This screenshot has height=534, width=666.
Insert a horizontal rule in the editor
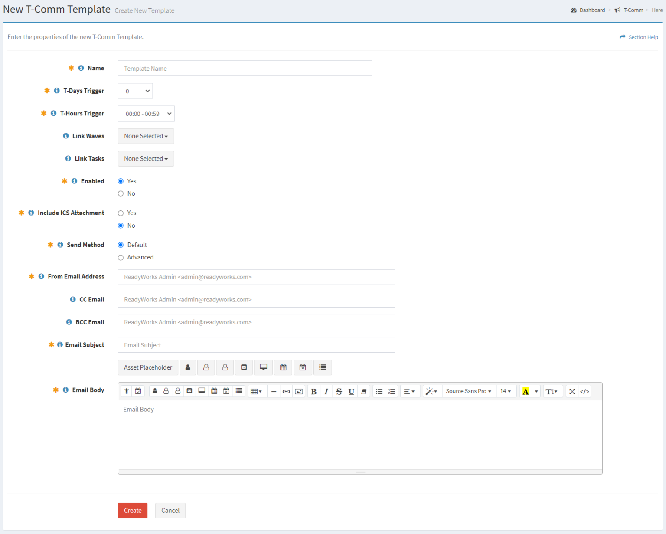[274, 391]
